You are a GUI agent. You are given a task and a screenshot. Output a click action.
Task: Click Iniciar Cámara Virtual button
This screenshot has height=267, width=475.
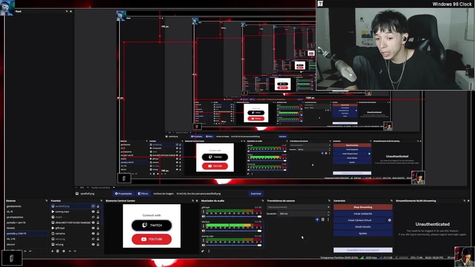point(360,220)
